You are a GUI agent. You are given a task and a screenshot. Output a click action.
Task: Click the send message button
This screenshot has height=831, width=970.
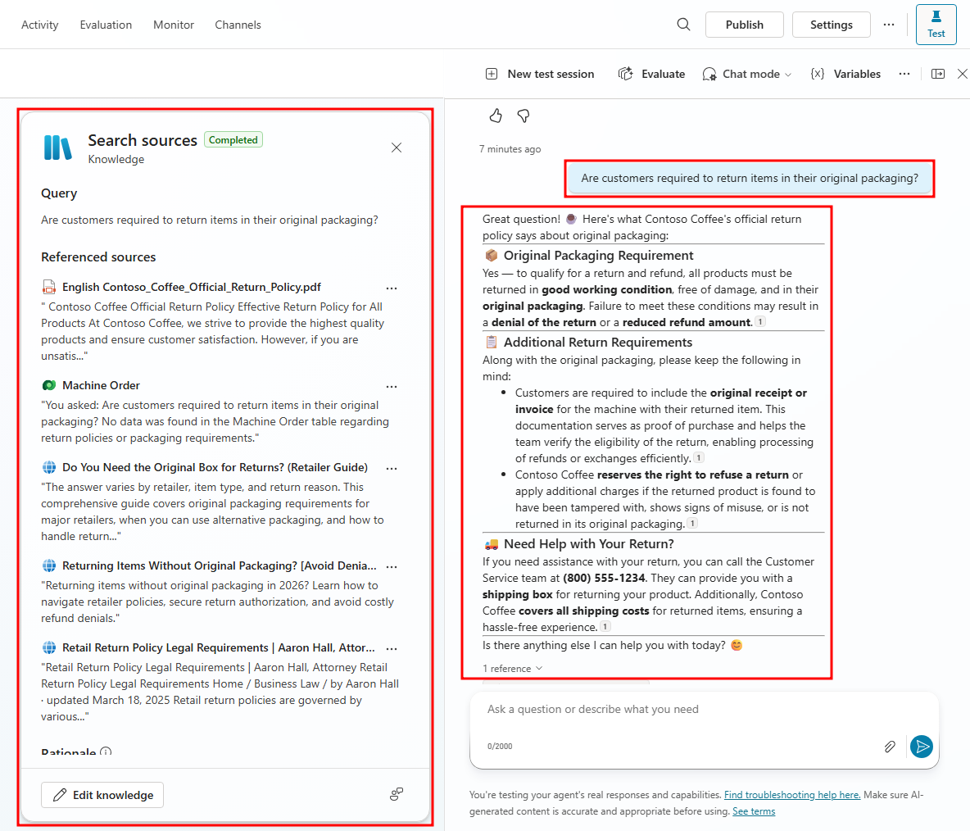pos(922,747)
